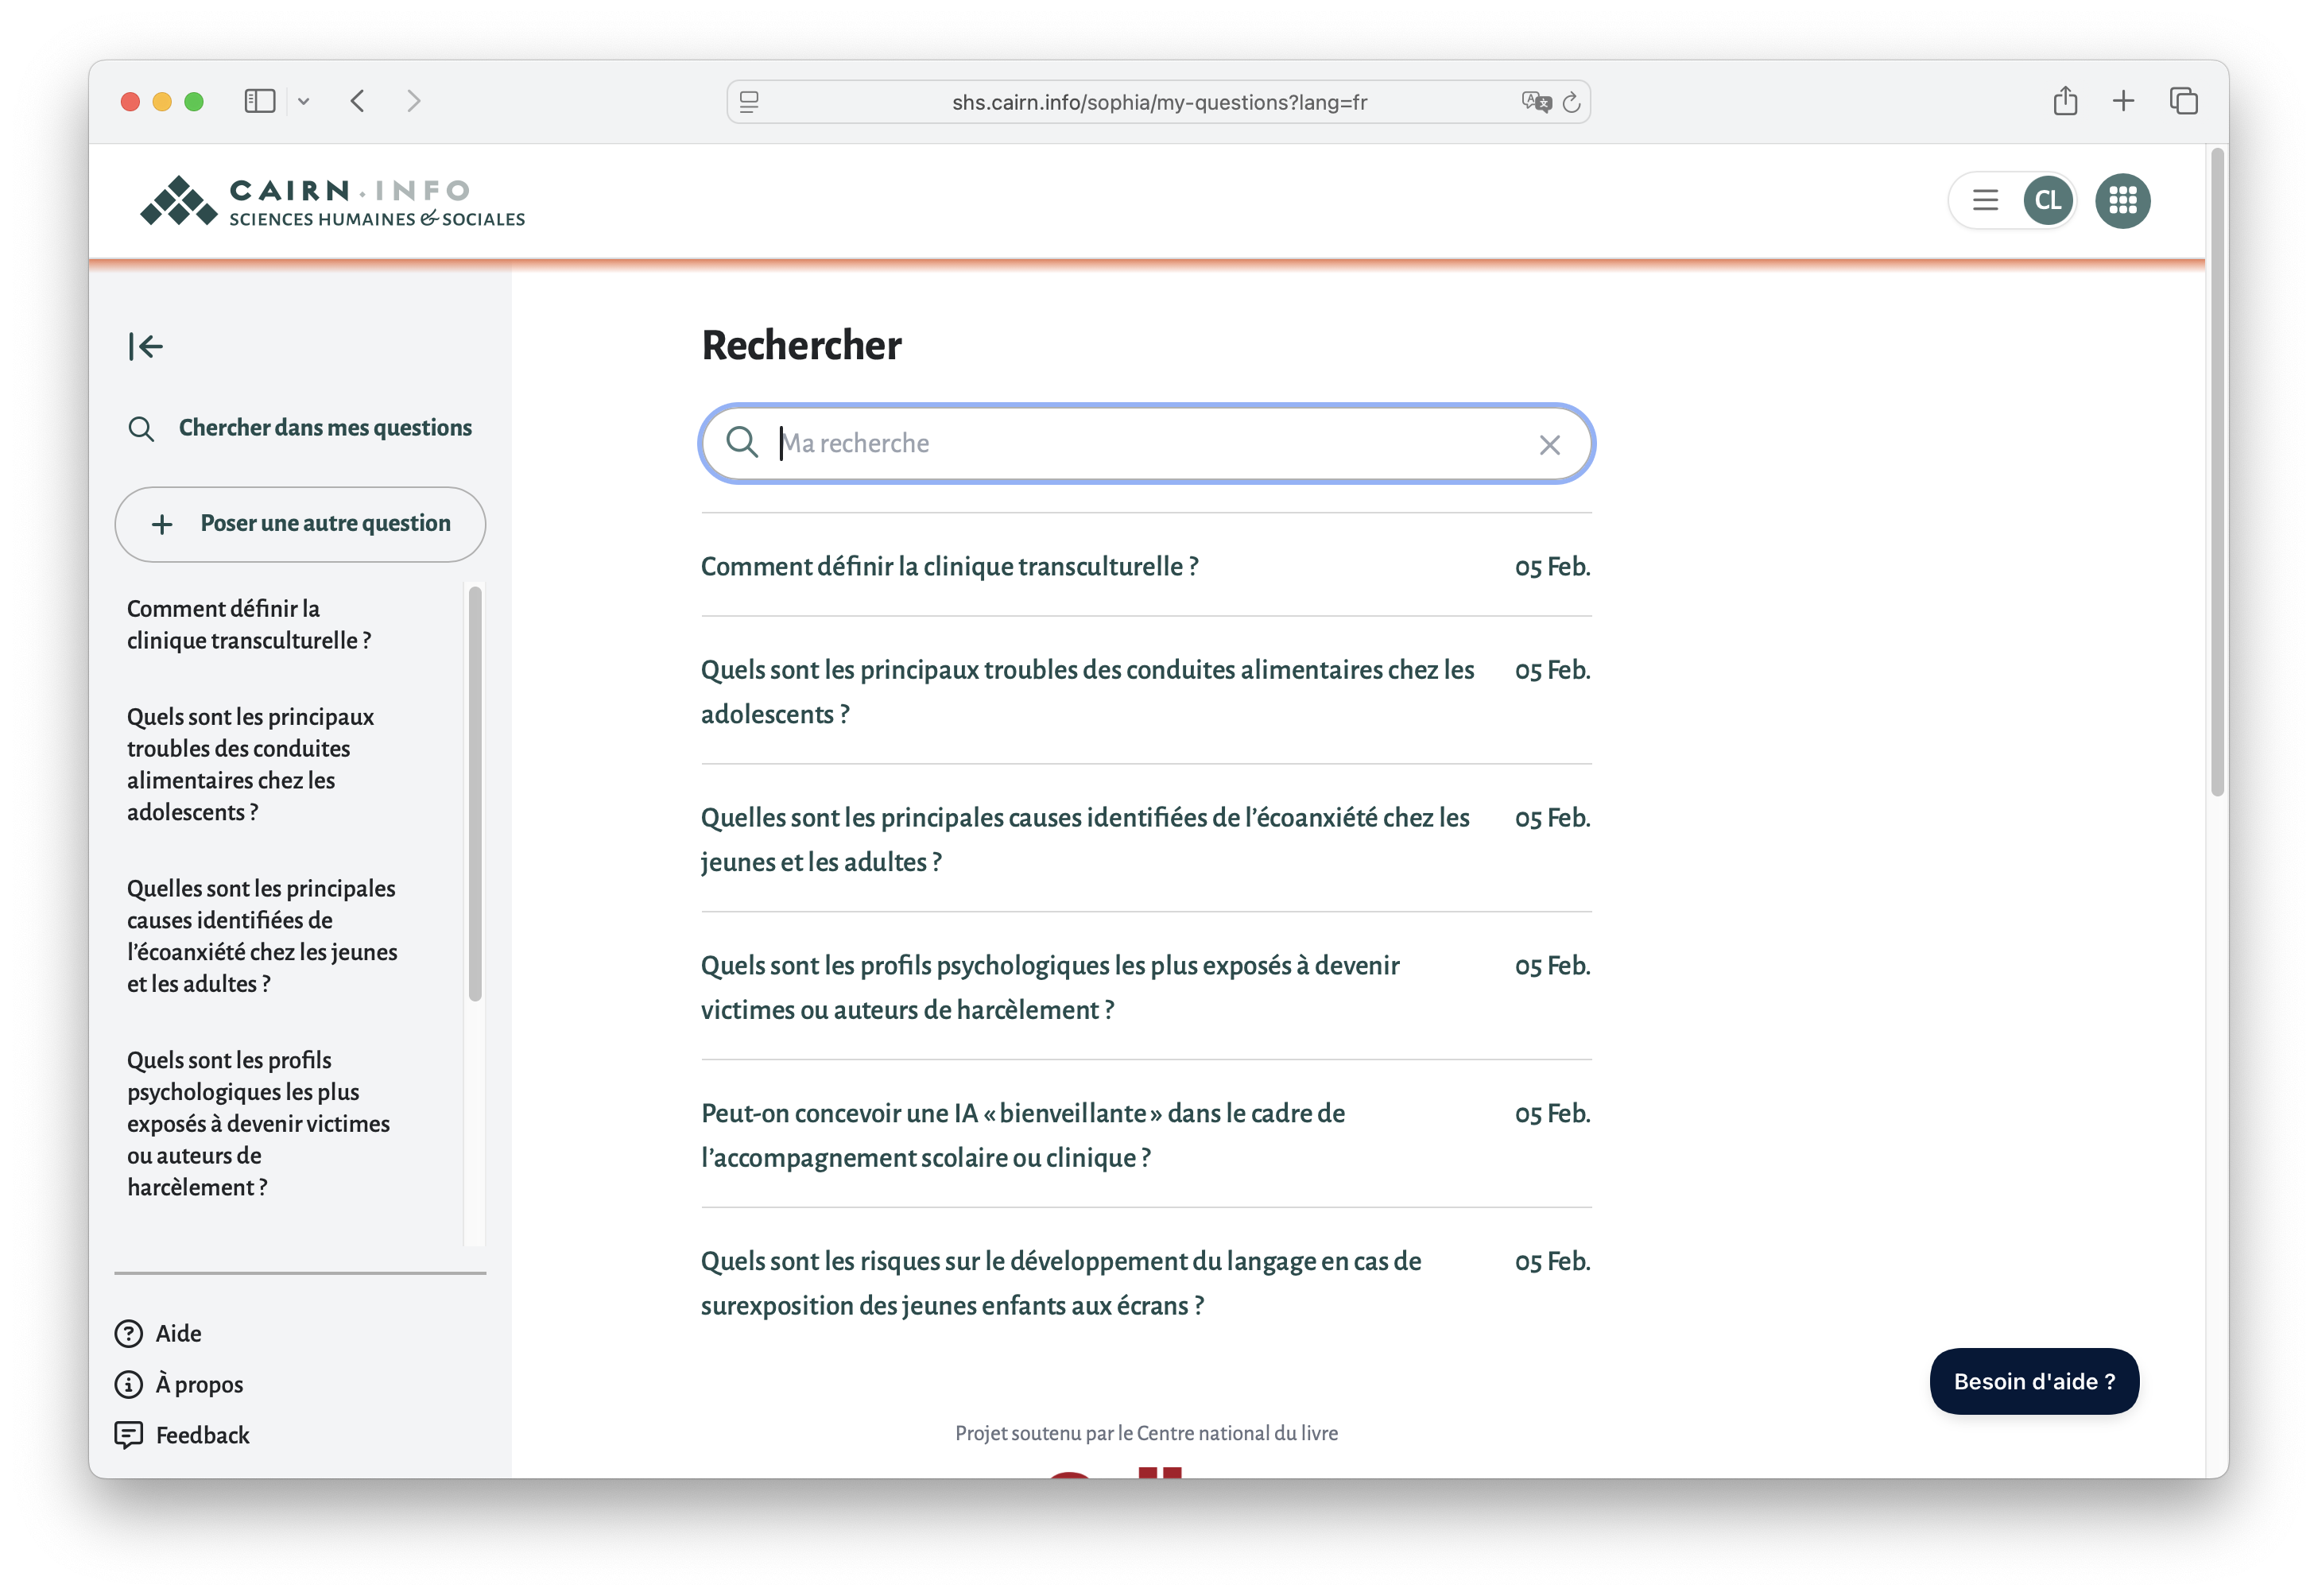Click Poser une autre question button

[x=300, y=524]
